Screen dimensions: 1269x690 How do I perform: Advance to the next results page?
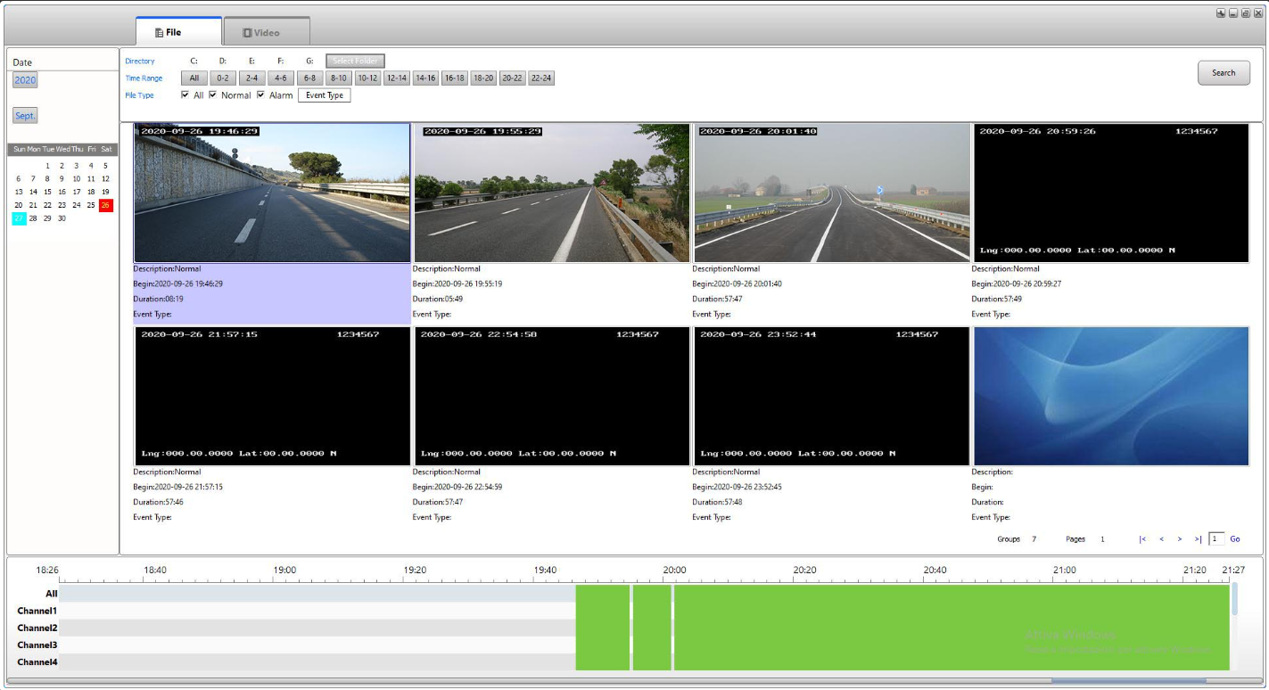click(x=1179, y=539)
